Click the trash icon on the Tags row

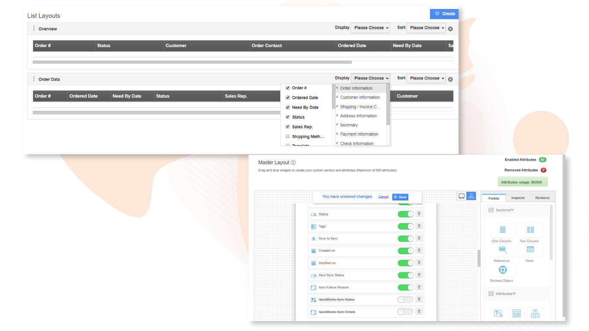pos(419,226)
